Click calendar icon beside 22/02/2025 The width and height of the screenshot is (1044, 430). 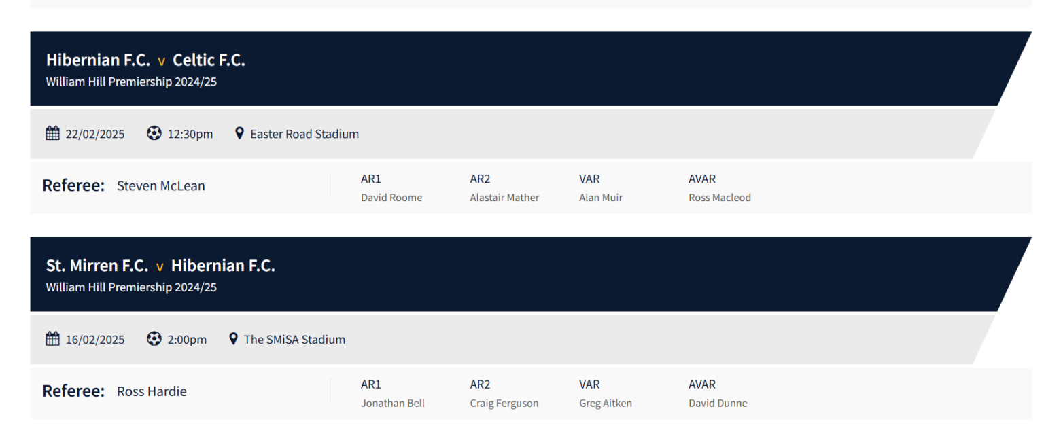(52, 133)
